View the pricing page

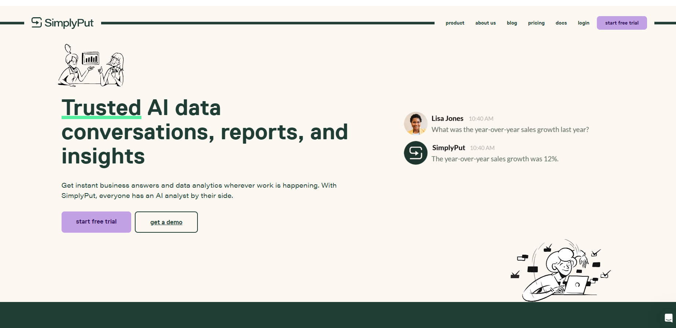coord(536,23)
